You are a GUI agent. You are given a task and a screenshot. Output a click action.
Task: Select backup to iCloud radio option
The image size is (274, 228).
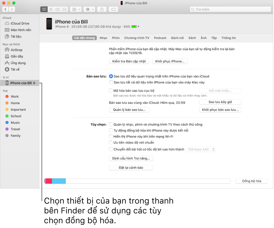click(x=111, y=76)
